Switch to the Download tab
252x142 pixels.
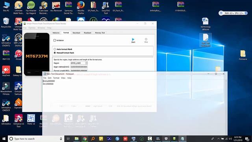76,33
